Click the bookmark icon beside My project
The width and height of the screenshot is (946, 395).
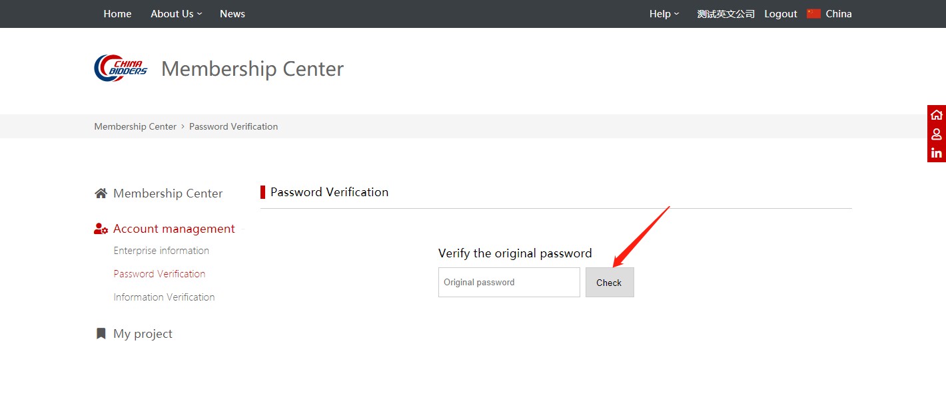(x=101, y=333)
